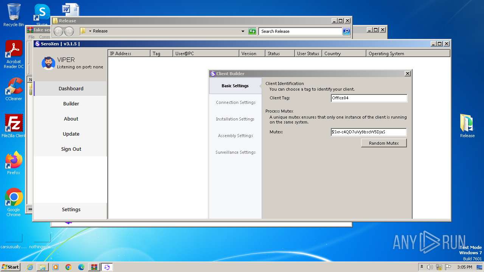Click the Microsoft Edge taskbar icon
The image size is (484, 272).
pyautogui.click(x=81, y=267)
